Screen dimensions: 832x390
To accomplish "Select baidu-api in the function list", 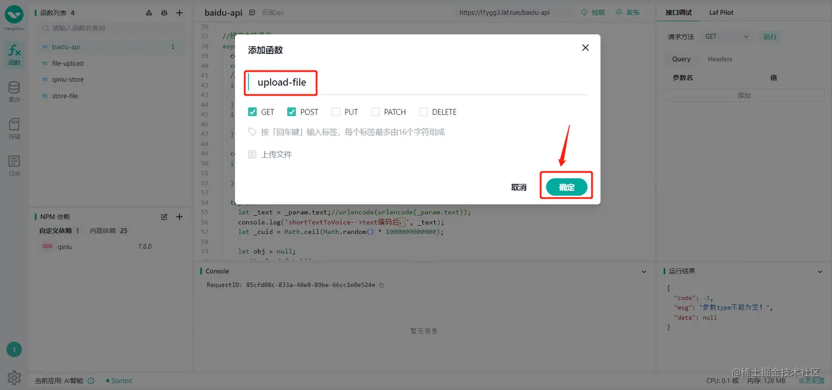I will click(110, 47).
